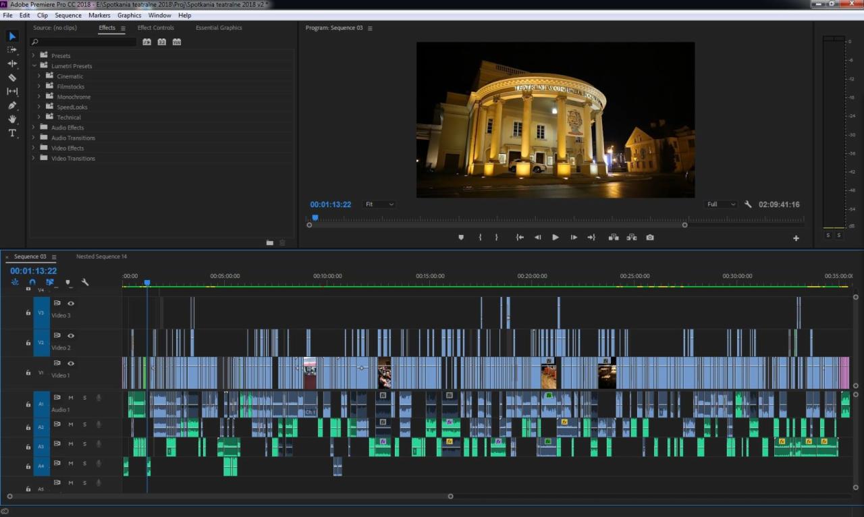Screen dimensions: 864x517
Task: Mute the Audio 1 track
Action: point(70,398)
